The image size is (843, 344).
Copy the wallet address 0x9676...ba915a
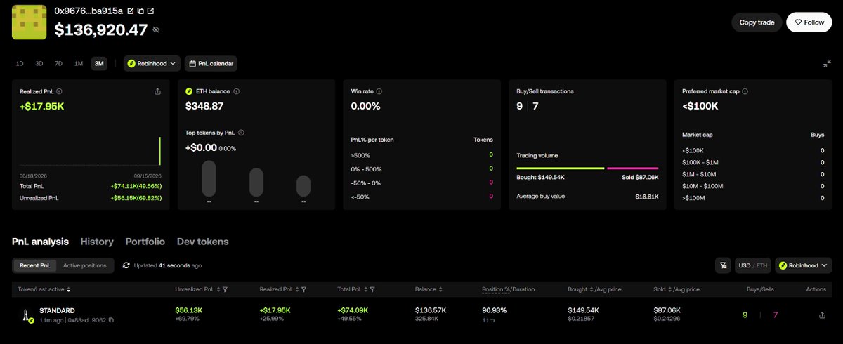tap(140, 11)
